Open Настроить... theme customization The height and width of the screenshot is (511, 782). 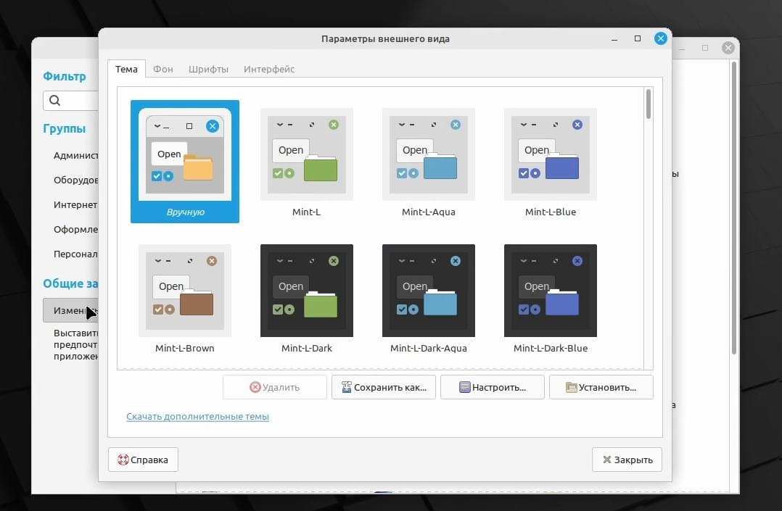(493, 387)
